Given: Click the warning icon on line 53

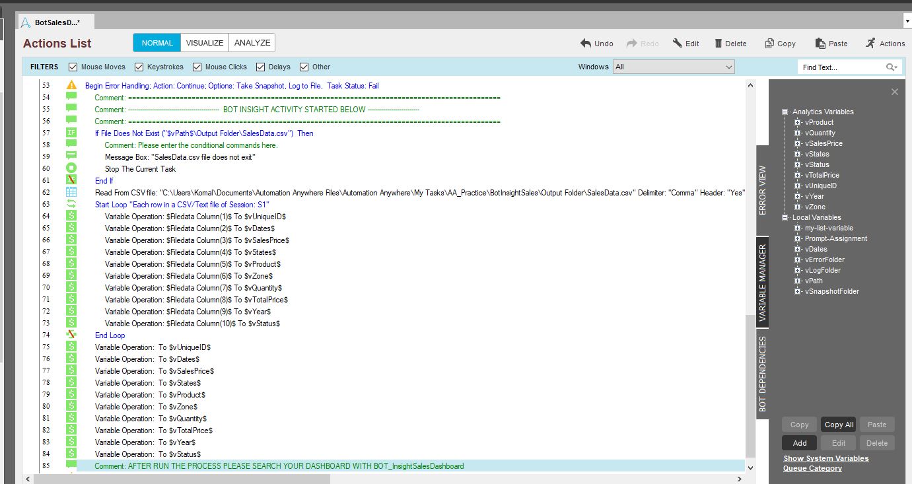Looking at the screenshot, I should pos(71,86).
